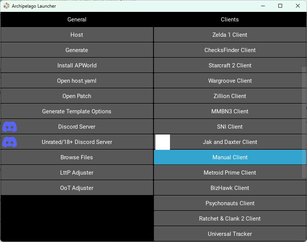Click the Unrated/18+ Discord icon
Viewport: 307px width, 242px height.
tap(9, 142)
